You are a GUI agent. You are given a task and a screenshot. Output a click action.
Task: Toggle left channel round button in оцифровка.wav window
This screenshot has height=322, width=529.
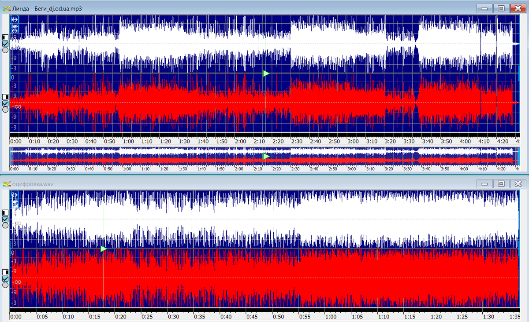[x=5, y=225]
